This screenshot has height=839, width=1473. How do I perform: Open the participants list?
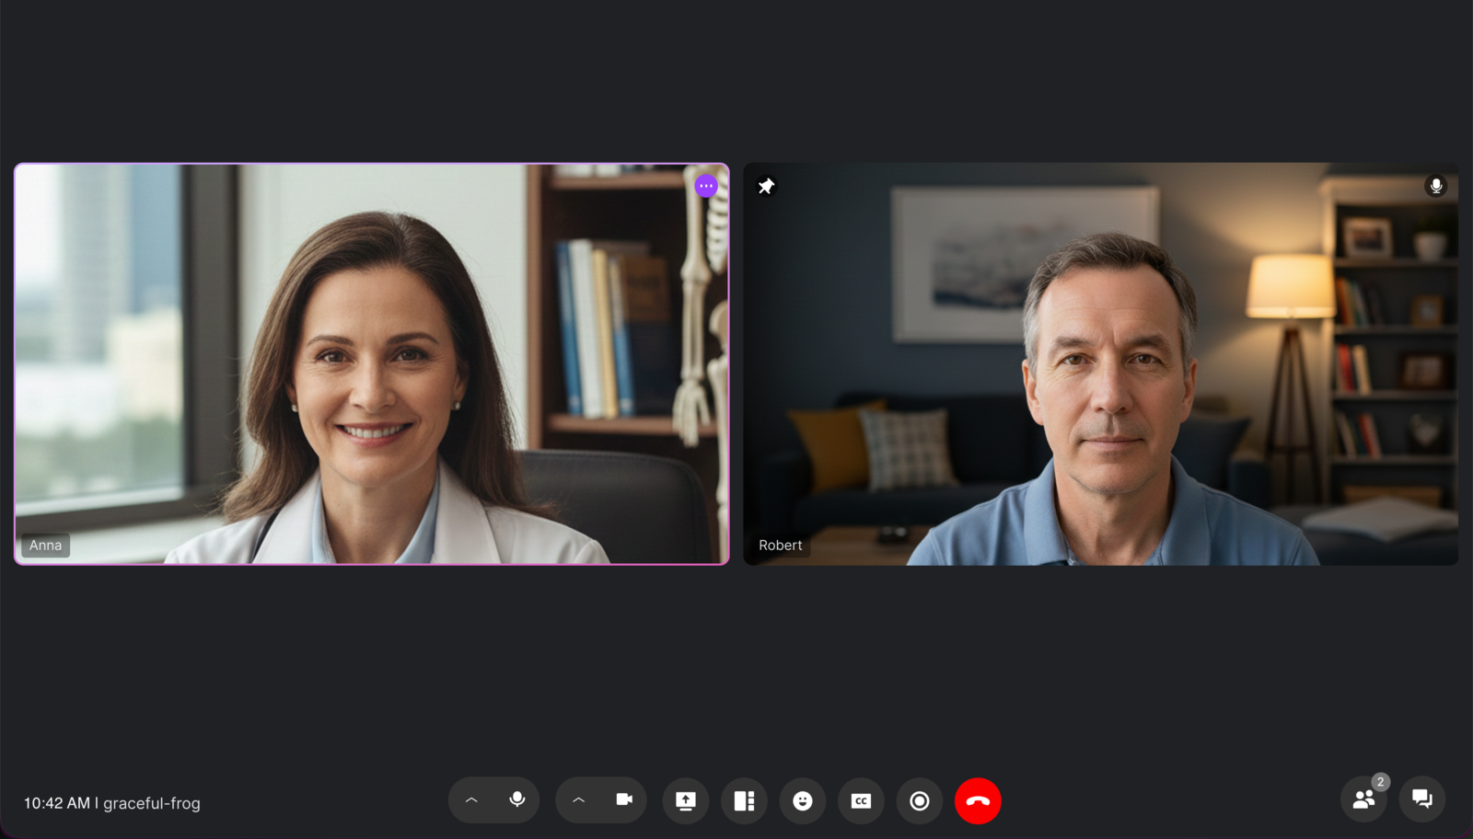click(1363, 799)
